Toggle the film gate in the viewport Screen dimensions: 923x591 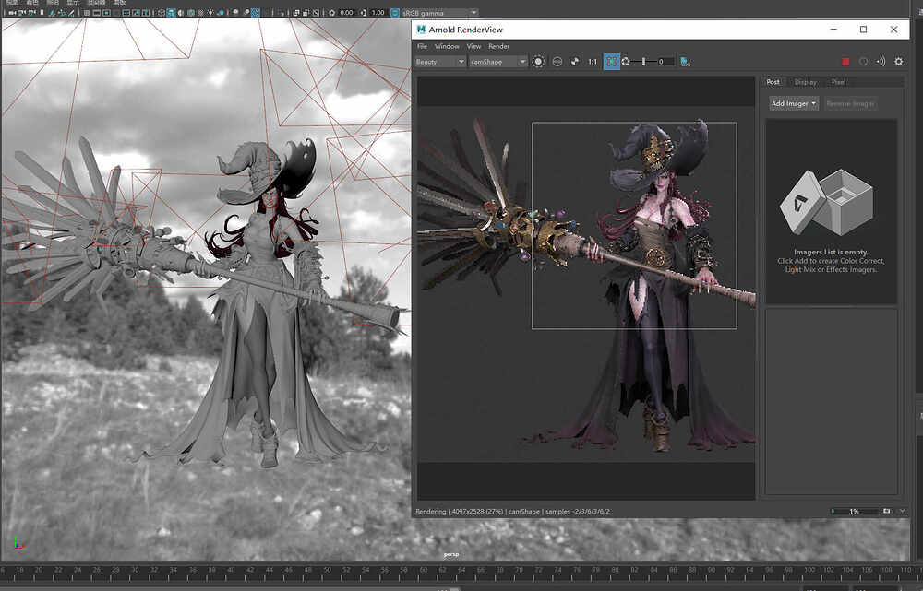click(97, 12)
